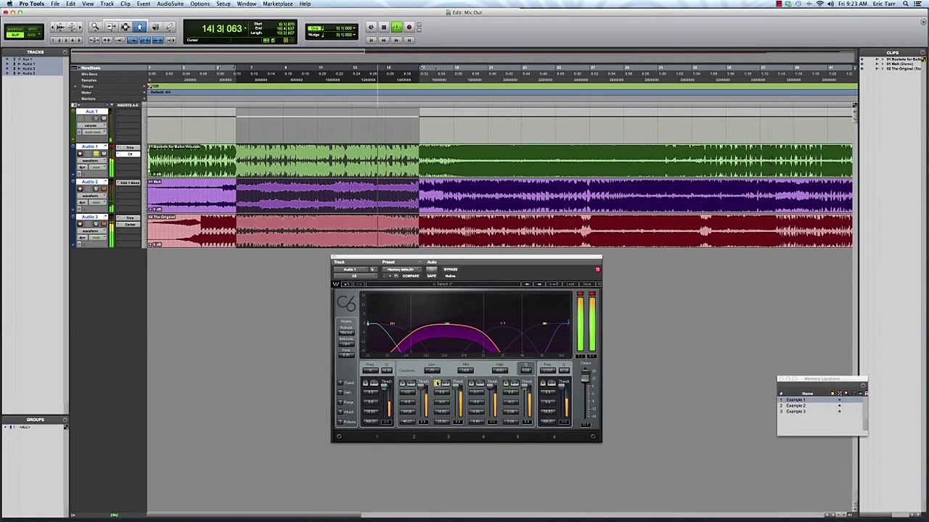Click the transport Rewind button
929x522 pixels.
pos(383,40)
